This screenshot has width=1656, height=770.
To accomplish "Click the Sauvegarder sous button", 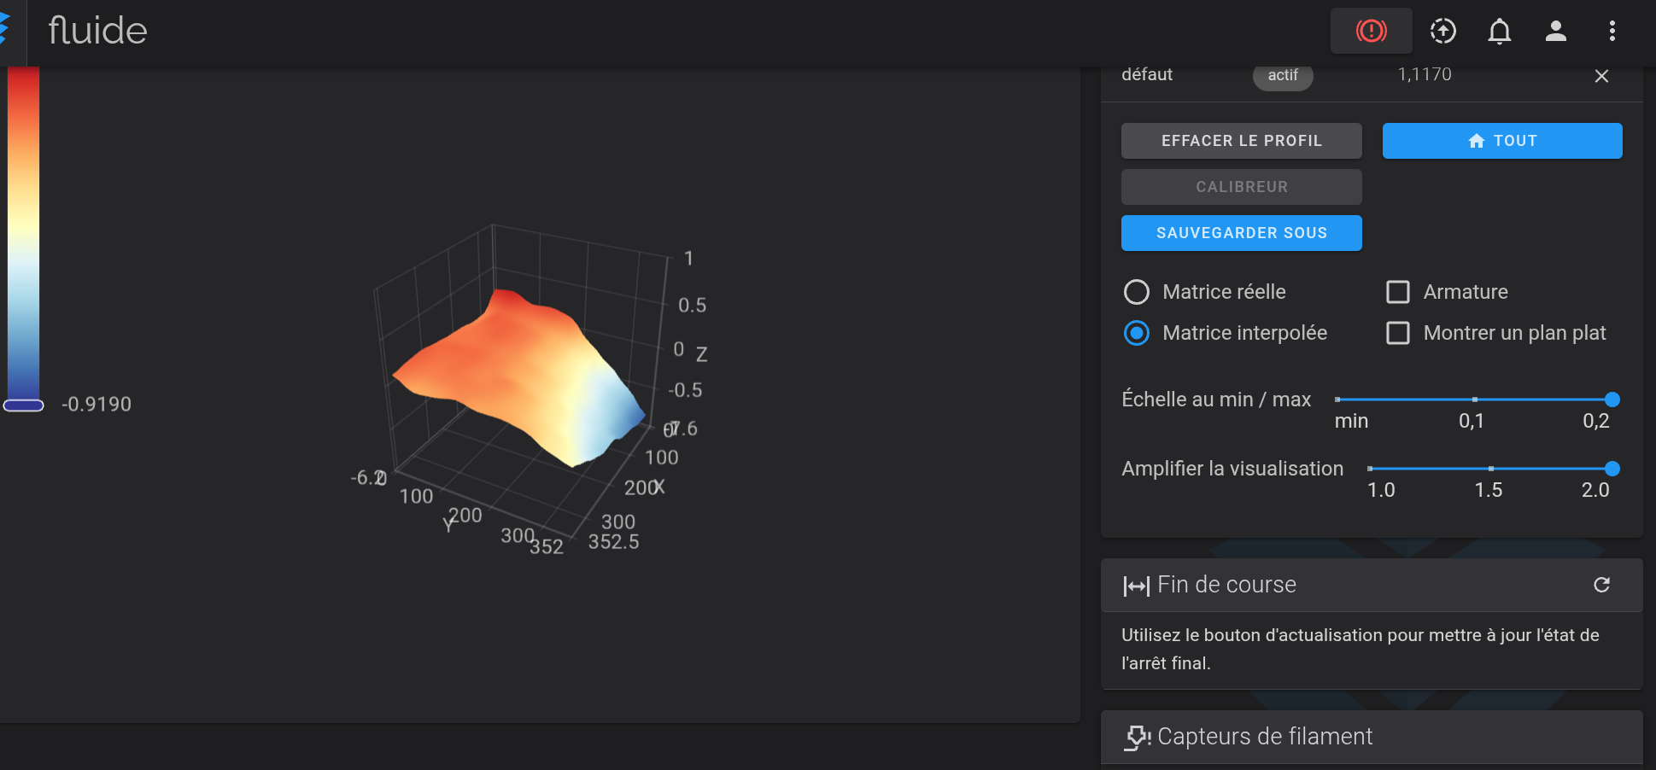I will [x=1241, y=233].
